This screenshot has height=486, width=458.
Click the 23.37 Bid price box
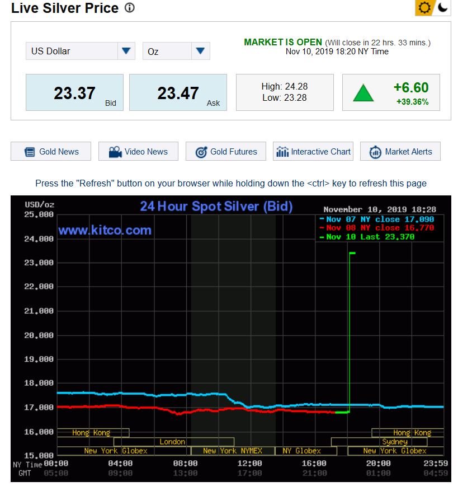[74, 92]
